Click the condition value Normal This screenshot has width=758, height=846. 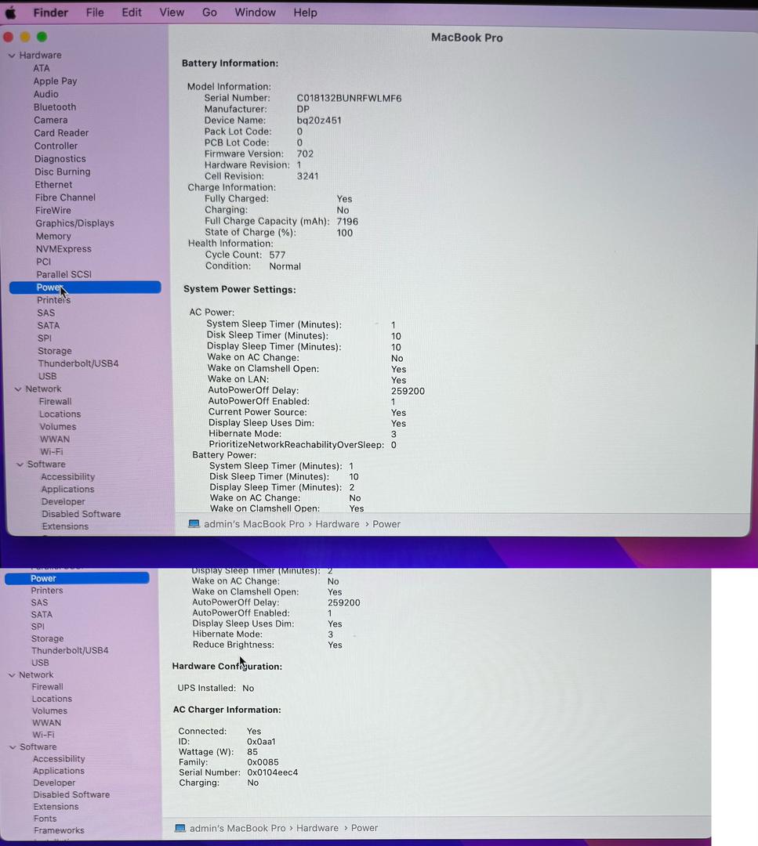(285, 266)
